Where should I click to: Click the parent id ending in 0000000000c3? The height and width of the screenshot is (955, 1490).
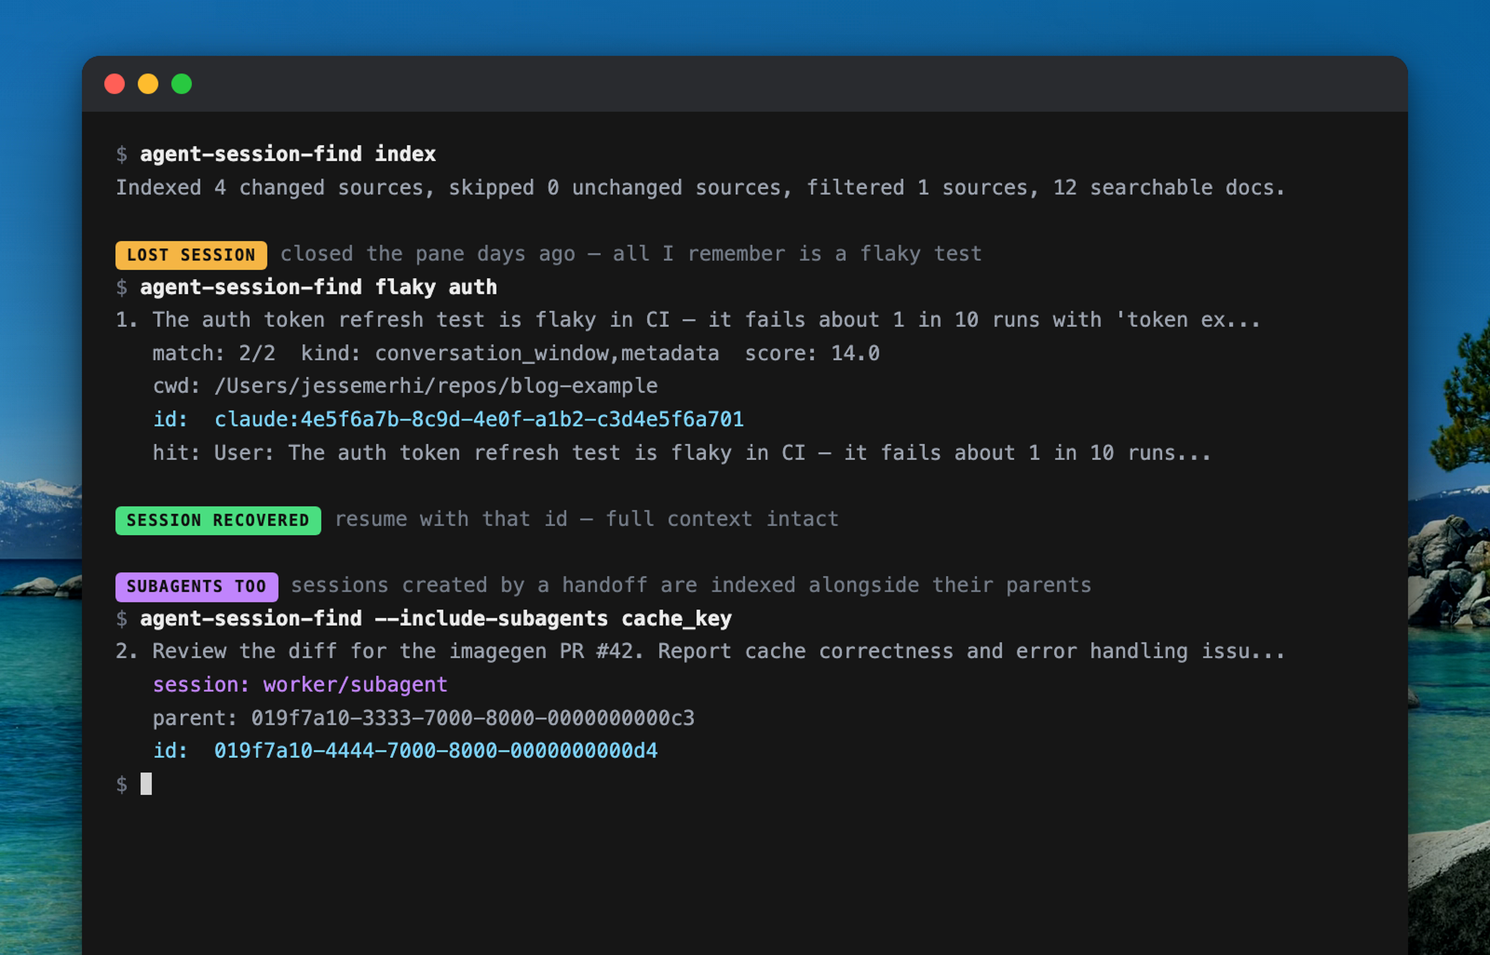[x=473, y=718]
